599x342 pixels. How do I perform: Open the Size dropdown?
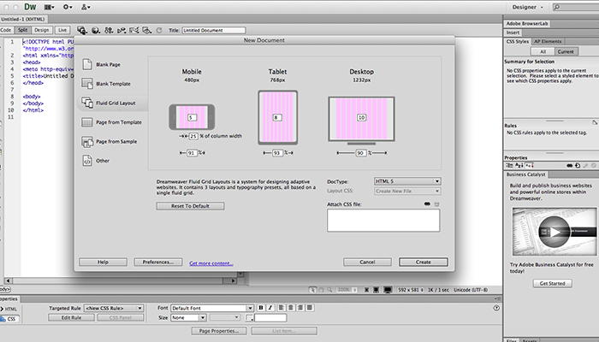[188, 317]
